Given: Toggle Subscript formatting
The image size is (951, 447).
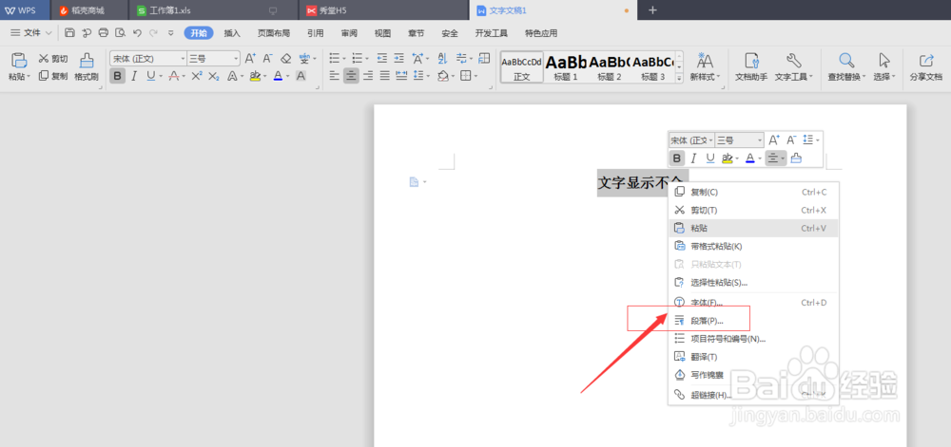Looking at the screenshot, I should pyautogui.click(x=213, y=76).
